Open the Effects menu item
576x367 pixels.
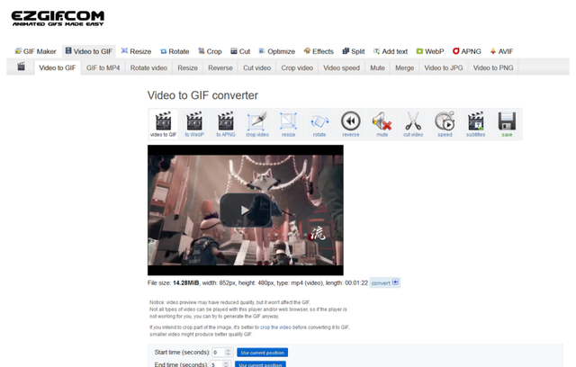pyautogui.click(x=319, y=51)
